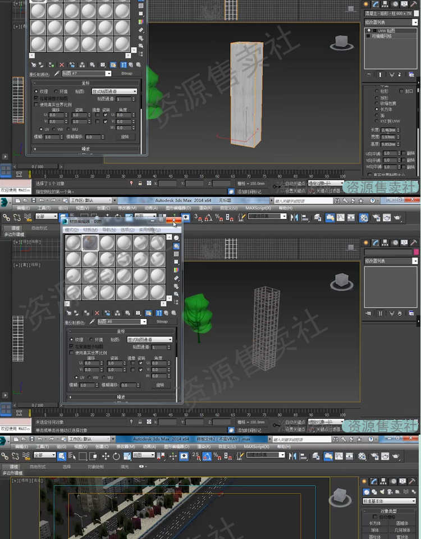
Task: Open Utilities hammer tab in VRAY .max window
Action: pos(413,481)
